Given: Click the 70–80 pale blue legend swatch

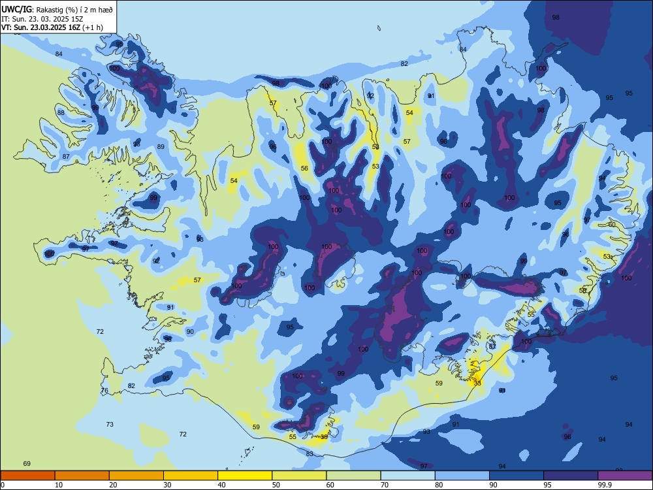Looking at the screenshot, I should (407, 476).
